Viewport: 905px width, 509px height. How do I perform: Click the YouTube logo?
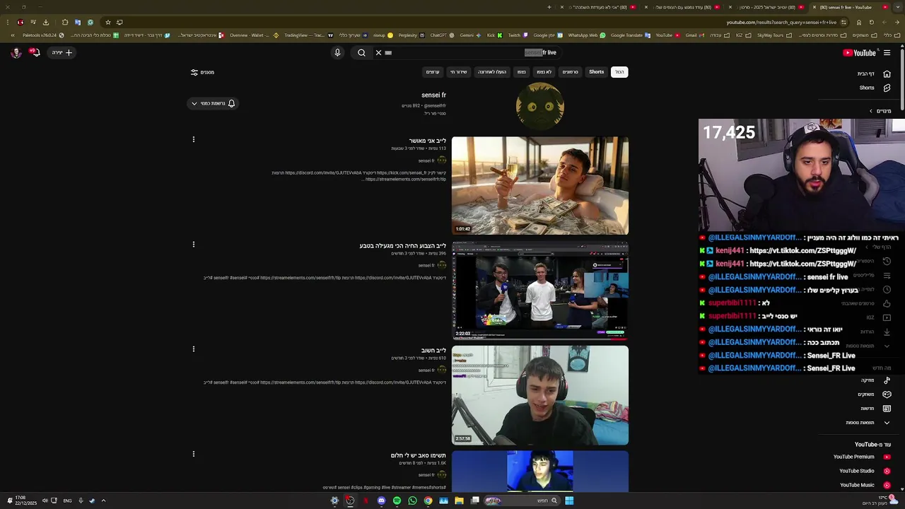859,52
